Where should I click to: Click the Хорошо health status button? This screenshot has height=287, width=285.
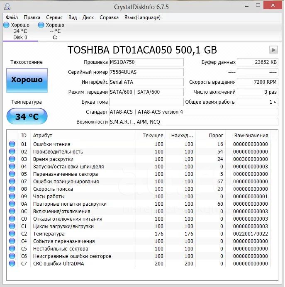(27, 80)
